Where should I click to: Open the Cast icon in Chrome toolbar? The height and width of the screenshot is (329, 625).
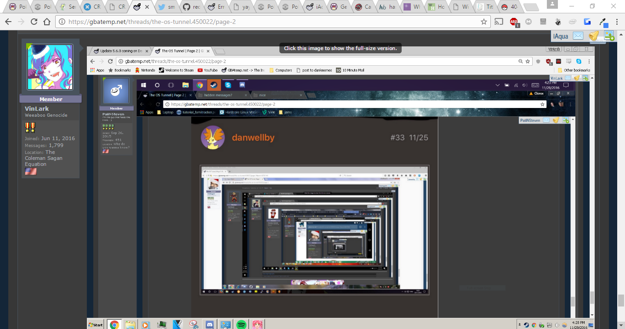coord(499,22)
